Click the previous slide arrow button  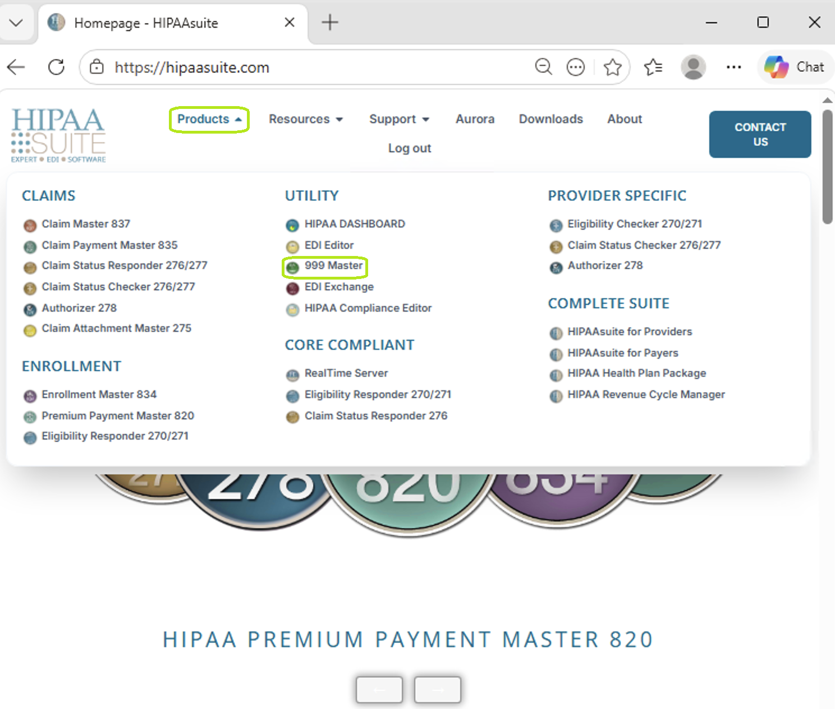[x=379, y=690]
